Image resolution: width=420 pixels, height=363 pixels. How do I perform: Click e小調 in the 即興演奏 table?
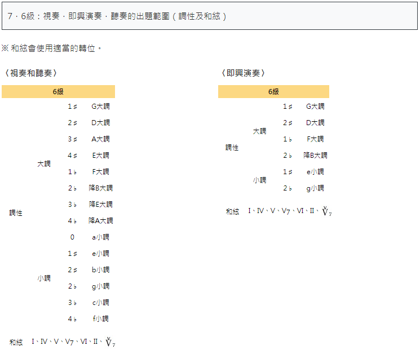pyautogui.click(x=315, y=172)
